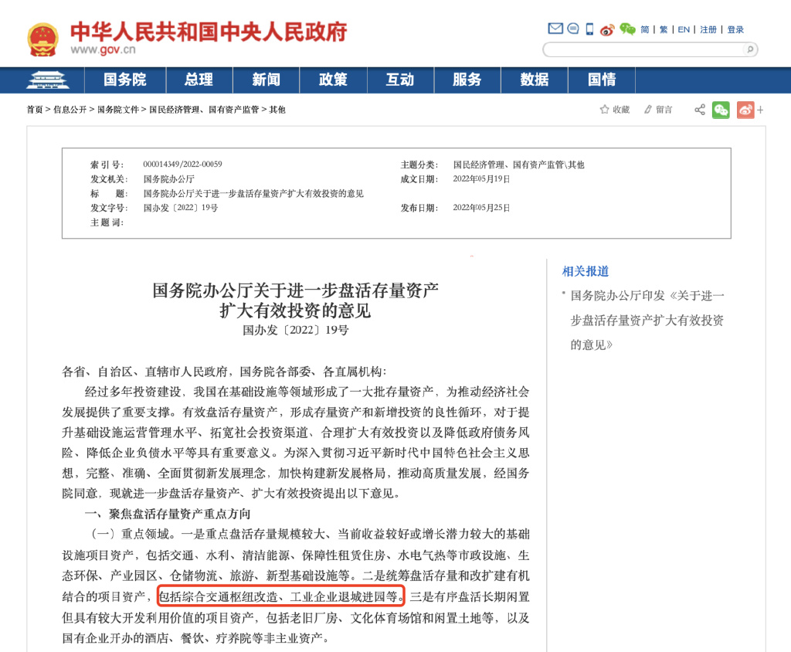Viewport: 791px width, 652px height.
Task: Switch to English EN version
Action: [684, 29]
